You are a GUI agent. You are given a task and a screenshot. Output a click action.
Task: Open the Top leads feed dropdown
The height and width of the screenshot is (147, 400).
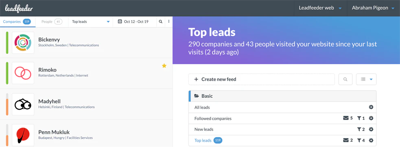coord(91,22)
